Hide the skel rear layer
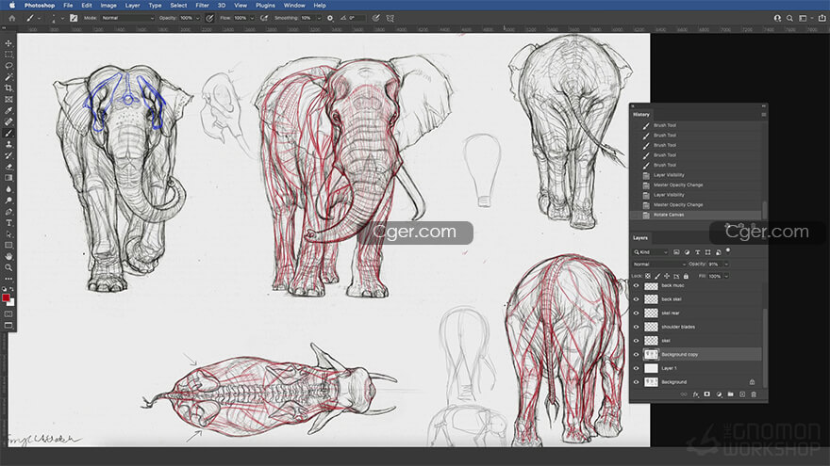Image resolution: width=830 pixels, height=466 pixels. [x=637, y=313]
